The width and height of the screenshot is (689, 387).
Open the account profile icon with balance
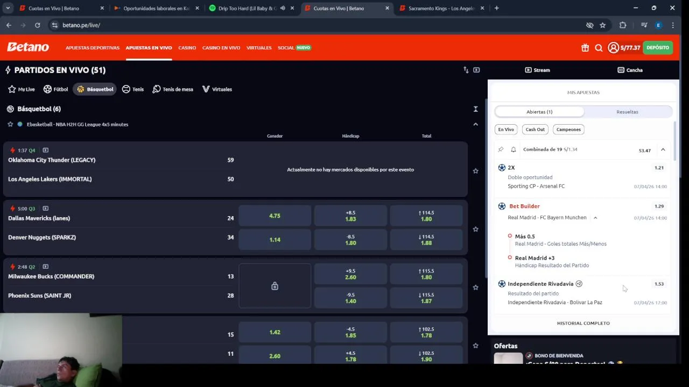click(x=624, y=48)
